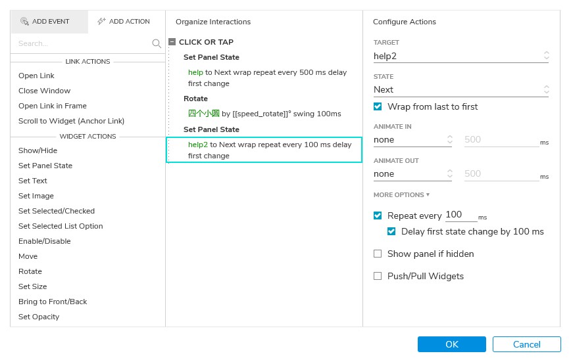
Task: Open the TARGET help2 dropdown
Action: [460, 56]
